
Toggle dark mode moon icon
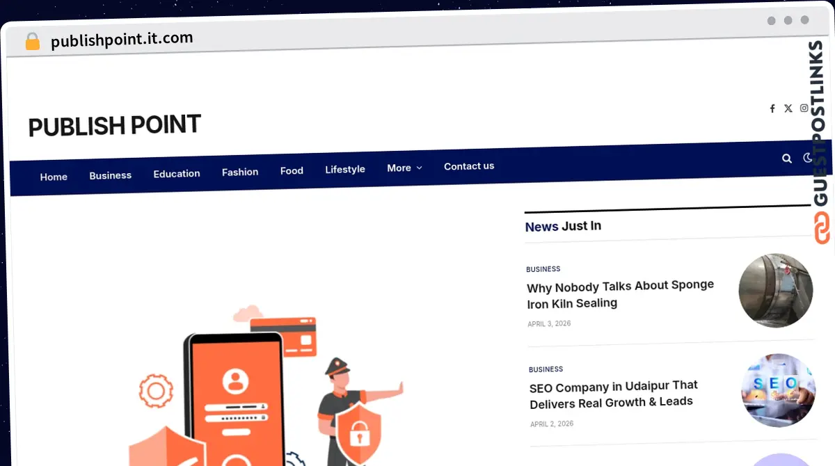808,158
